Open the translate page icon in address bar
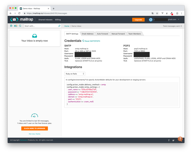The width and height of the screenshot is (192, 153). pos(153,13)
